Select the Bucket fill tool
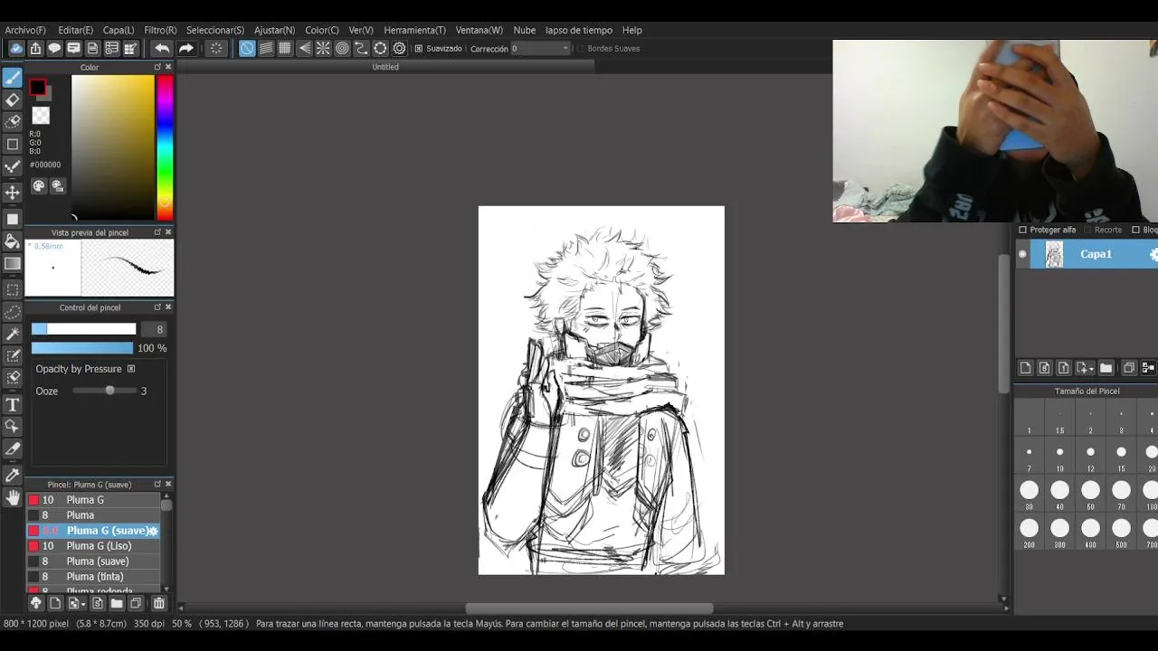Viewport: 1158px width, 651px height. 13,241
